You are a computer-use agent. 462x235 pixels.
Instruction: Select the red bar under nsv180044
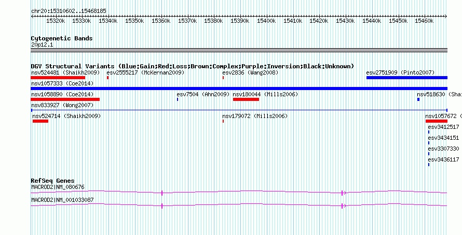point(246,99)
